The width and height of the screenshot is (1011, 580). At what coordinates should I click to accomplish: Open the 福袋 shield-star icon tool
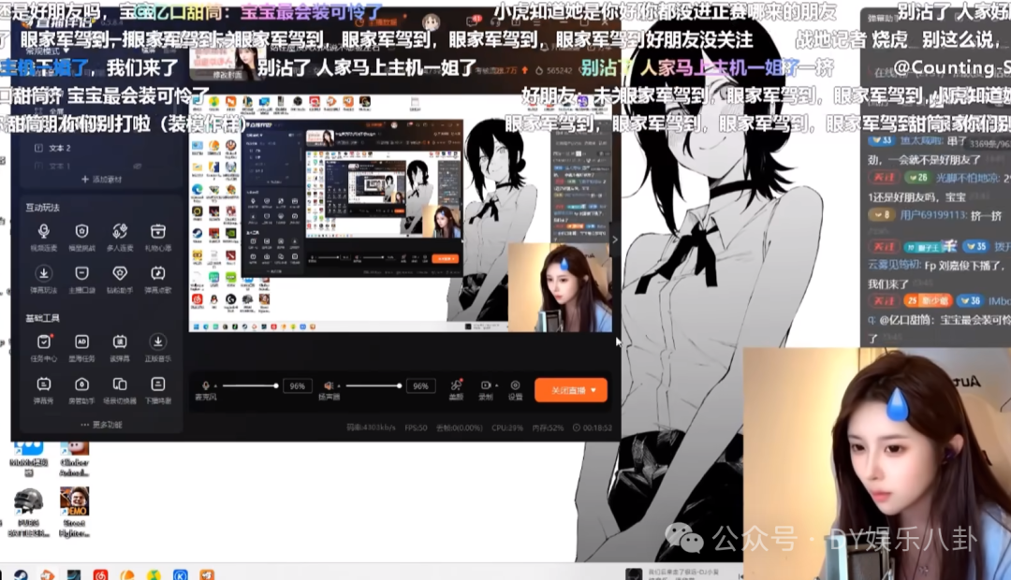point(81,231)
